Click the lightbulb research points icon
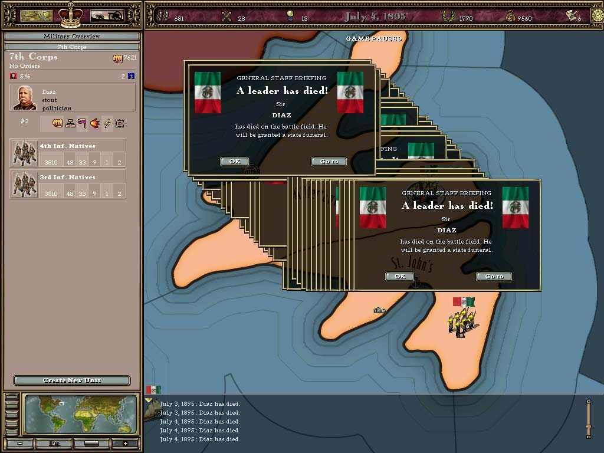Viewport: 604px width, 453px height. (290, 17)
